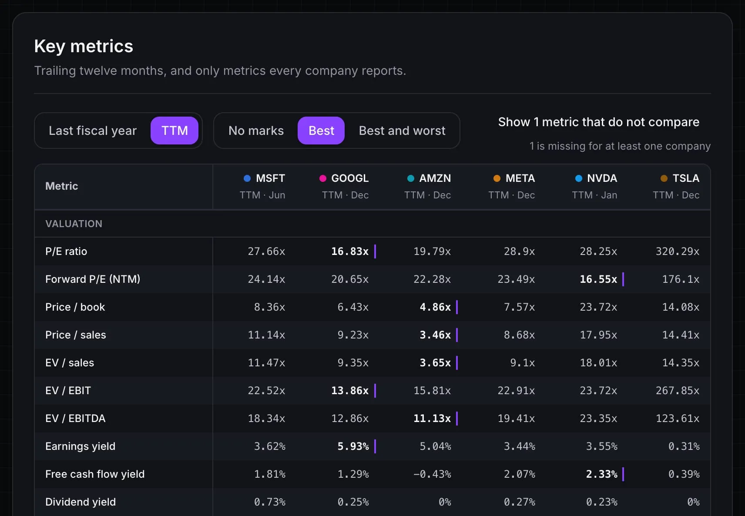Select the Price / book row label
745x516 pixels.
click(75, 307)
